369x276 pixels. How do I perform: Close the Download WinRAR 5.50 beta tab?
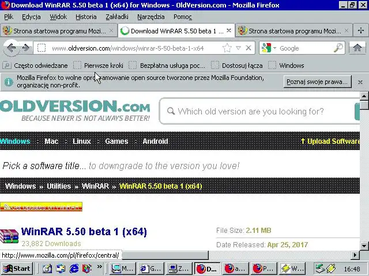coord(229,30)
